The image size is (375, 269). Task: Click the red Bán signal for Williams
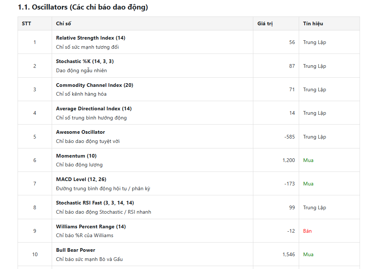307,231
